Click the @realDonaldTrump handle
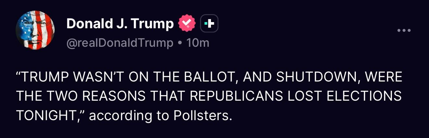 pos(120,43)
